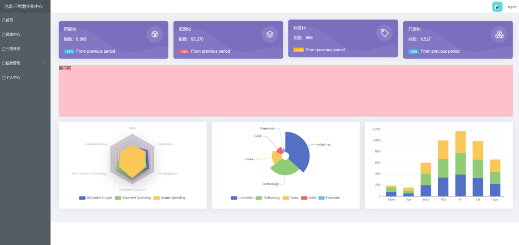The width and height of the screenshot is (519, 245).
Task: Click the +22% badge on 开源化 card
Action: coord(413,51)
